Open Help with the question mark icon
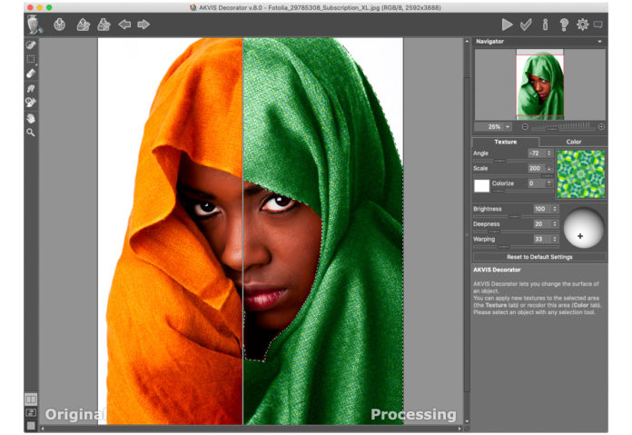Viewport: 632px width, 435px height. (x=564, y=25)
